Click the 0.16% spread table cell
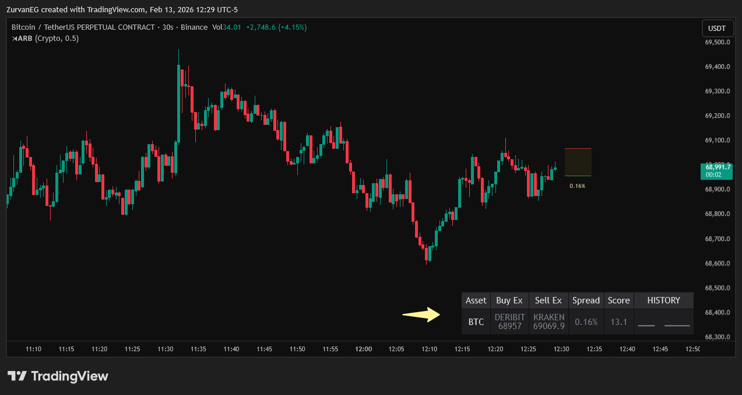This screenshot has height=395, width=742. [x=586, y=321]
